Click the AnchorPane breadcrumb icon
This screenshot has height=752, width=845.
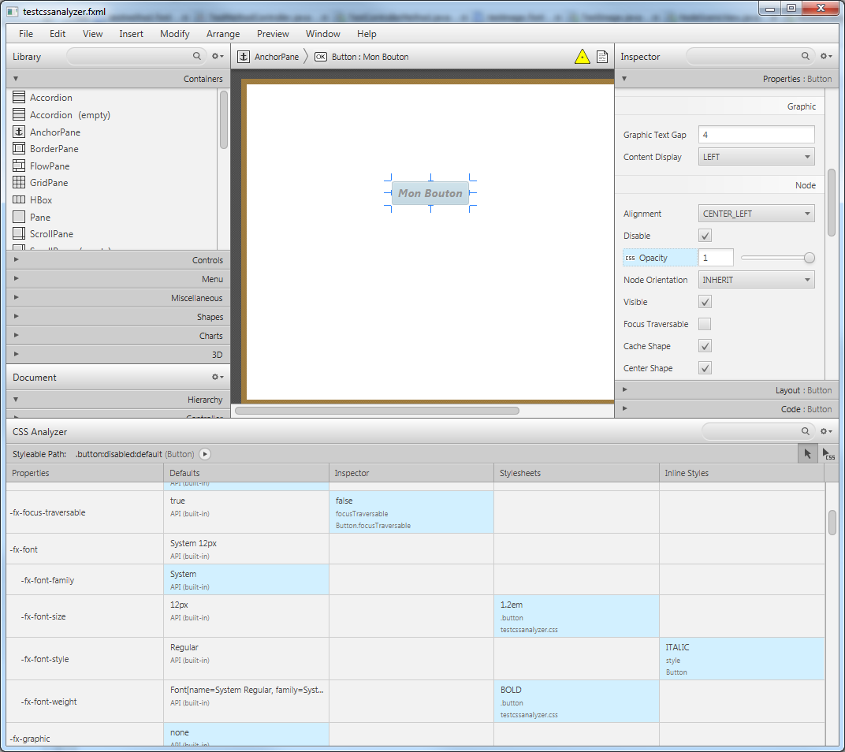click(244, 57)
